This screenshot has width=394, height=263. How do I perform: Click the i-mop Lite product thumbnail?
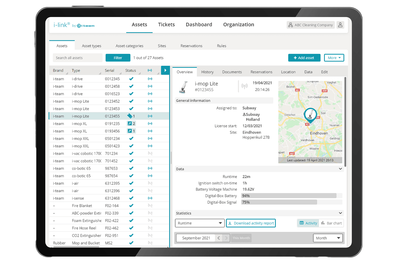point(183,86)
